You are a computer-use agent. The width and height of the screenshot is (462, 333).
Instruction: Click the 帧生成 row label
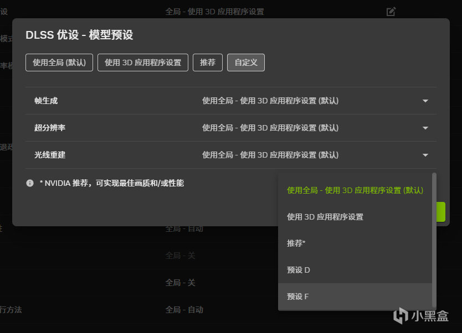[x=46, y=101]
